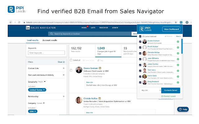Open the browser three-dot menu
This screenshot has height=124, width=199.
click(x=191, y=22)
